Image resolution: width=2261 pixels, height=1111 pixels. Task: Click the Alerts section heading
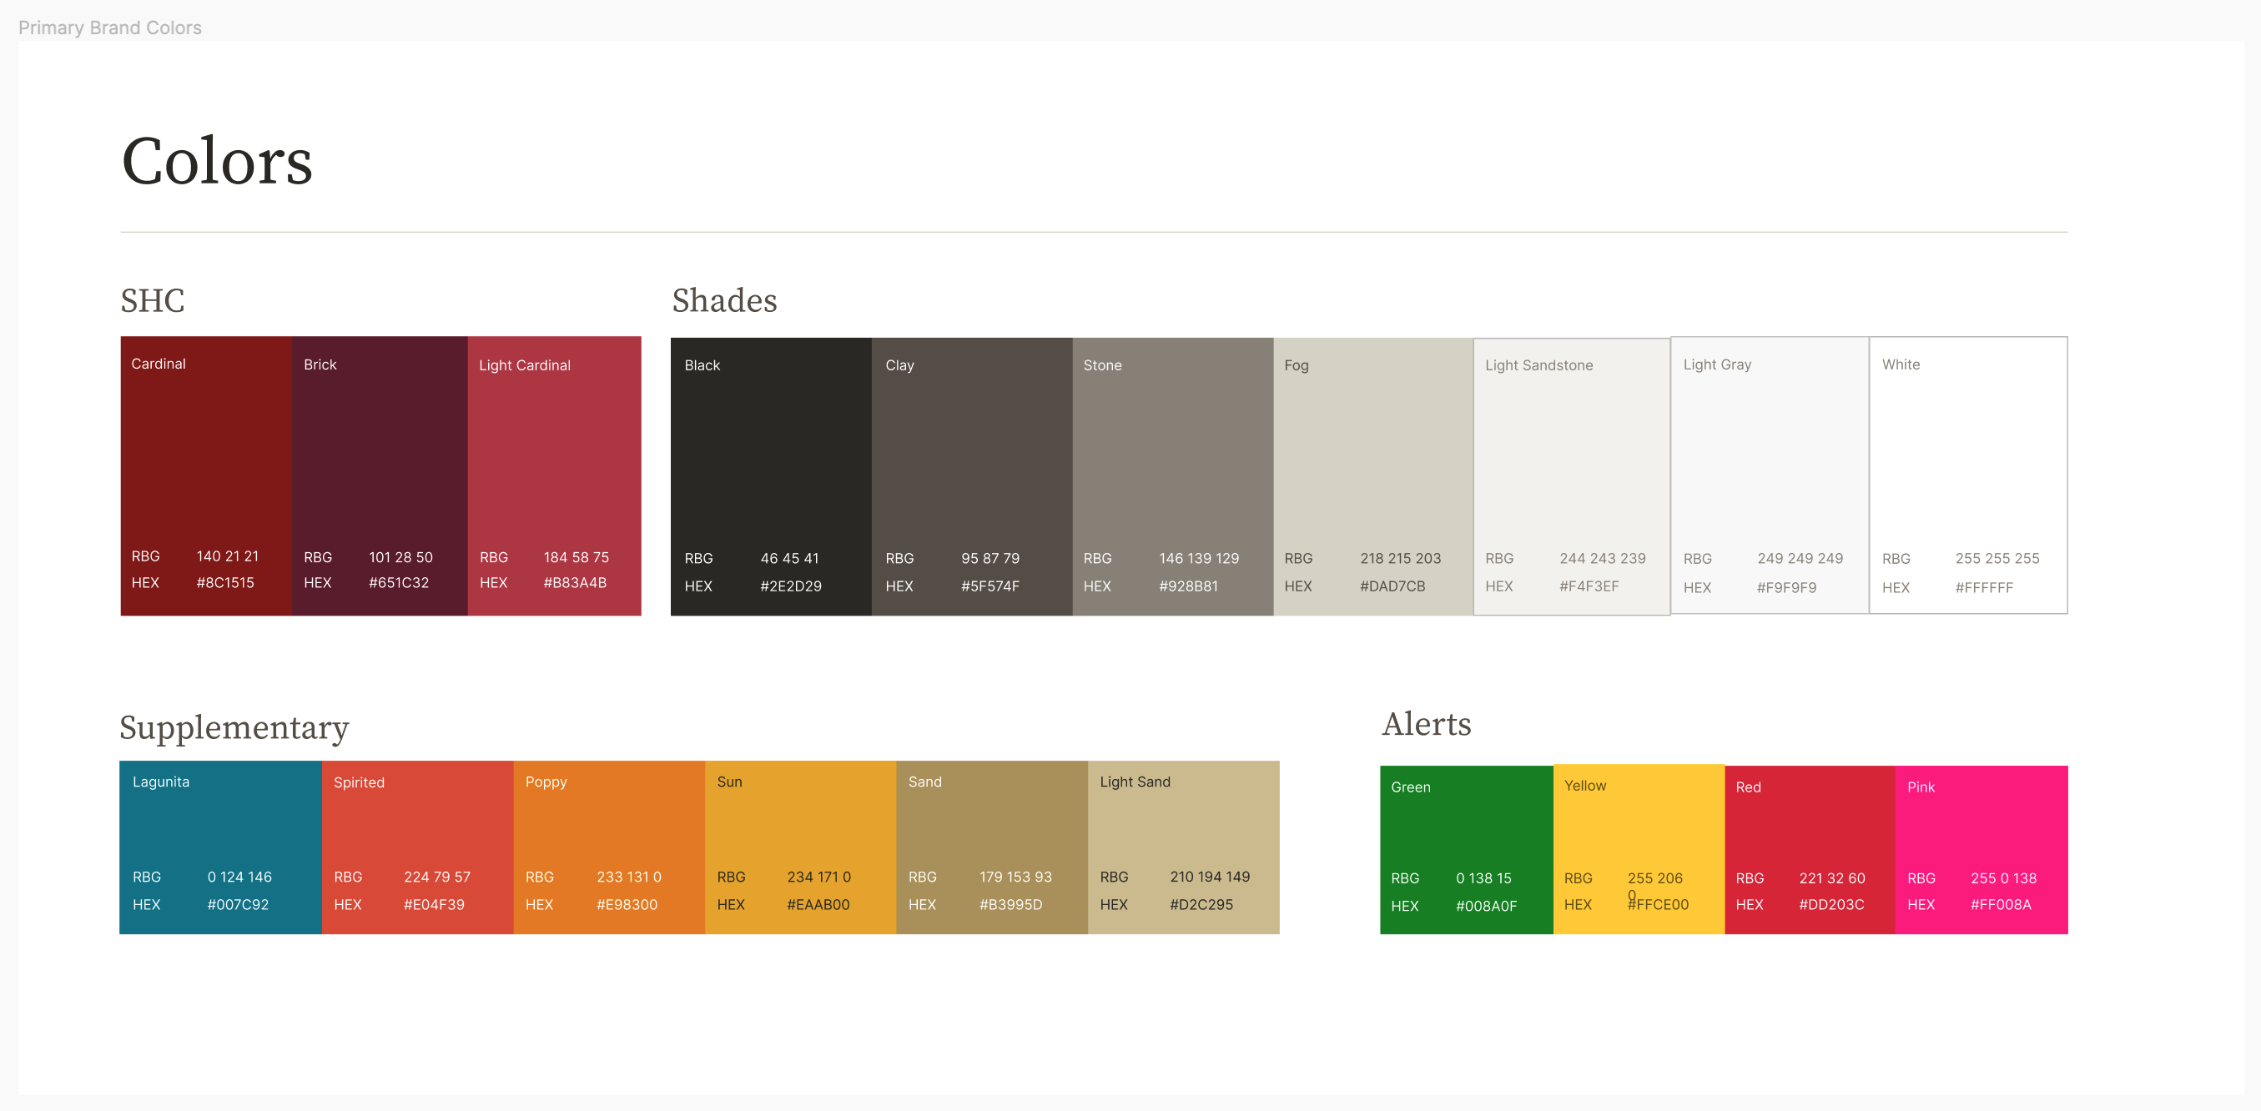(x=1427, y=724)
